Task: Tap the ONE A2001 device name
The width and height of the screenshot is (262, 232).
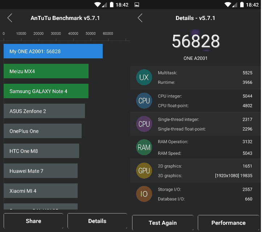Action: [x=196, y=58]
